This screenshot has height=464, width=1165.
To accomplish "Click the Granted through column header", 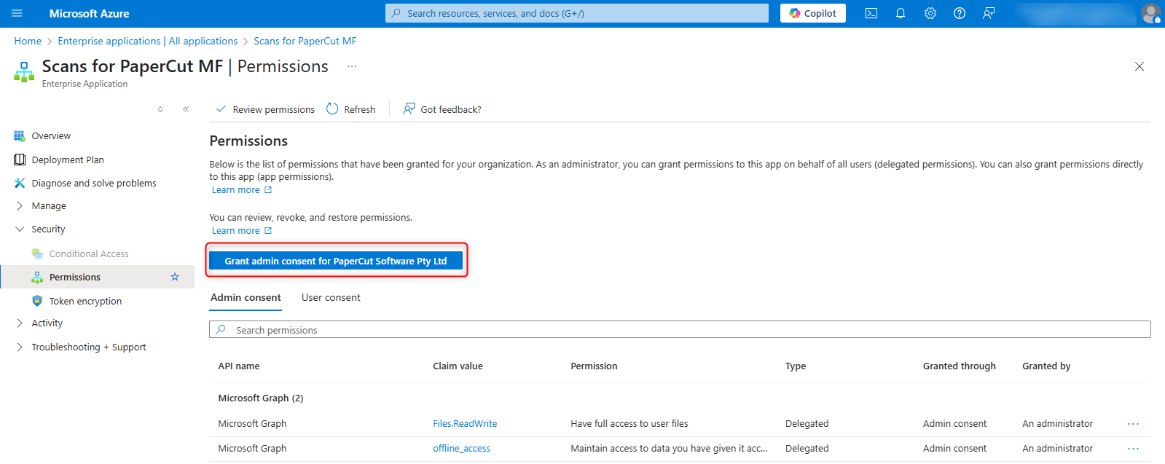I will tap(959, 366).
